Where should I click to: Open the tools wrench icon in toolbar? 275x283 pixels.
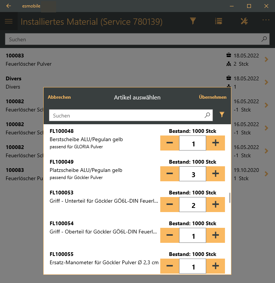(244, 21)
